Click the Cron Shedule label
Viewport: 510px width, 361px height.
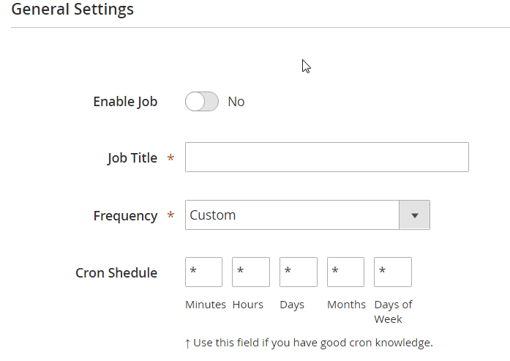[116, 273]
